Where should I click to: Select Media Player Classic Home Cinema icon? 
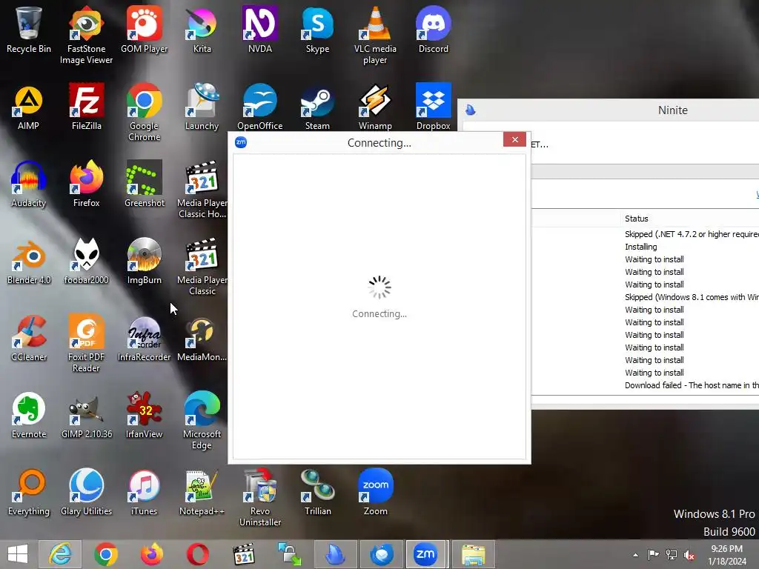(202, 189)
